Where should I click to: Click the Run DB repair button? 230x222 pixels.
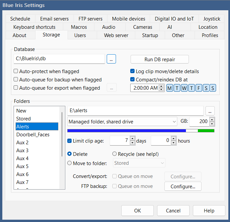coord(159,60)
